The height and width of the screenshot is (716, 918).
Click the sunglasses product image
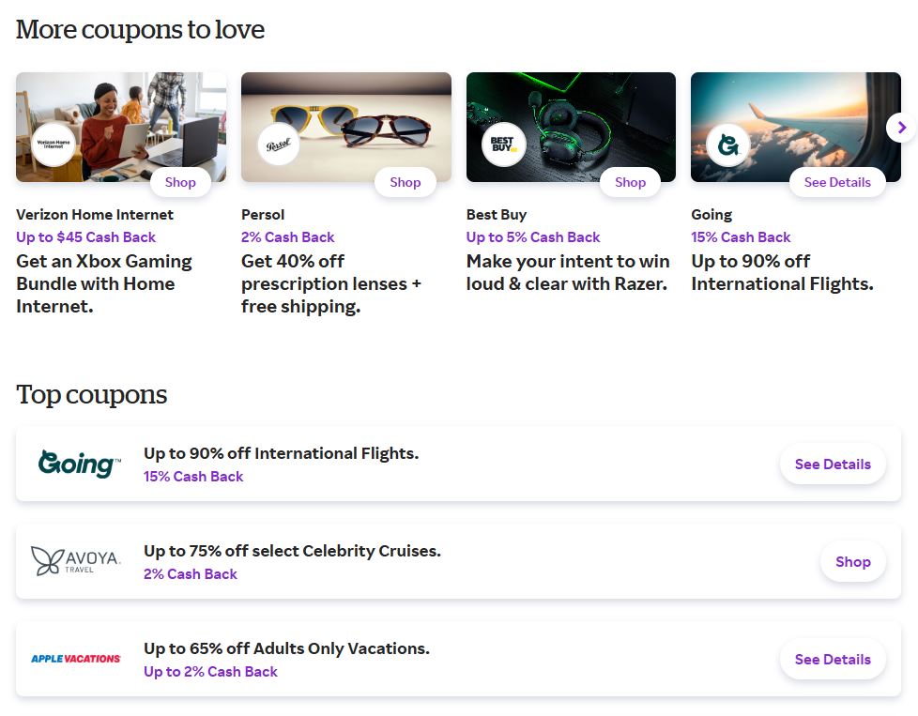click(x=346, y=127)
